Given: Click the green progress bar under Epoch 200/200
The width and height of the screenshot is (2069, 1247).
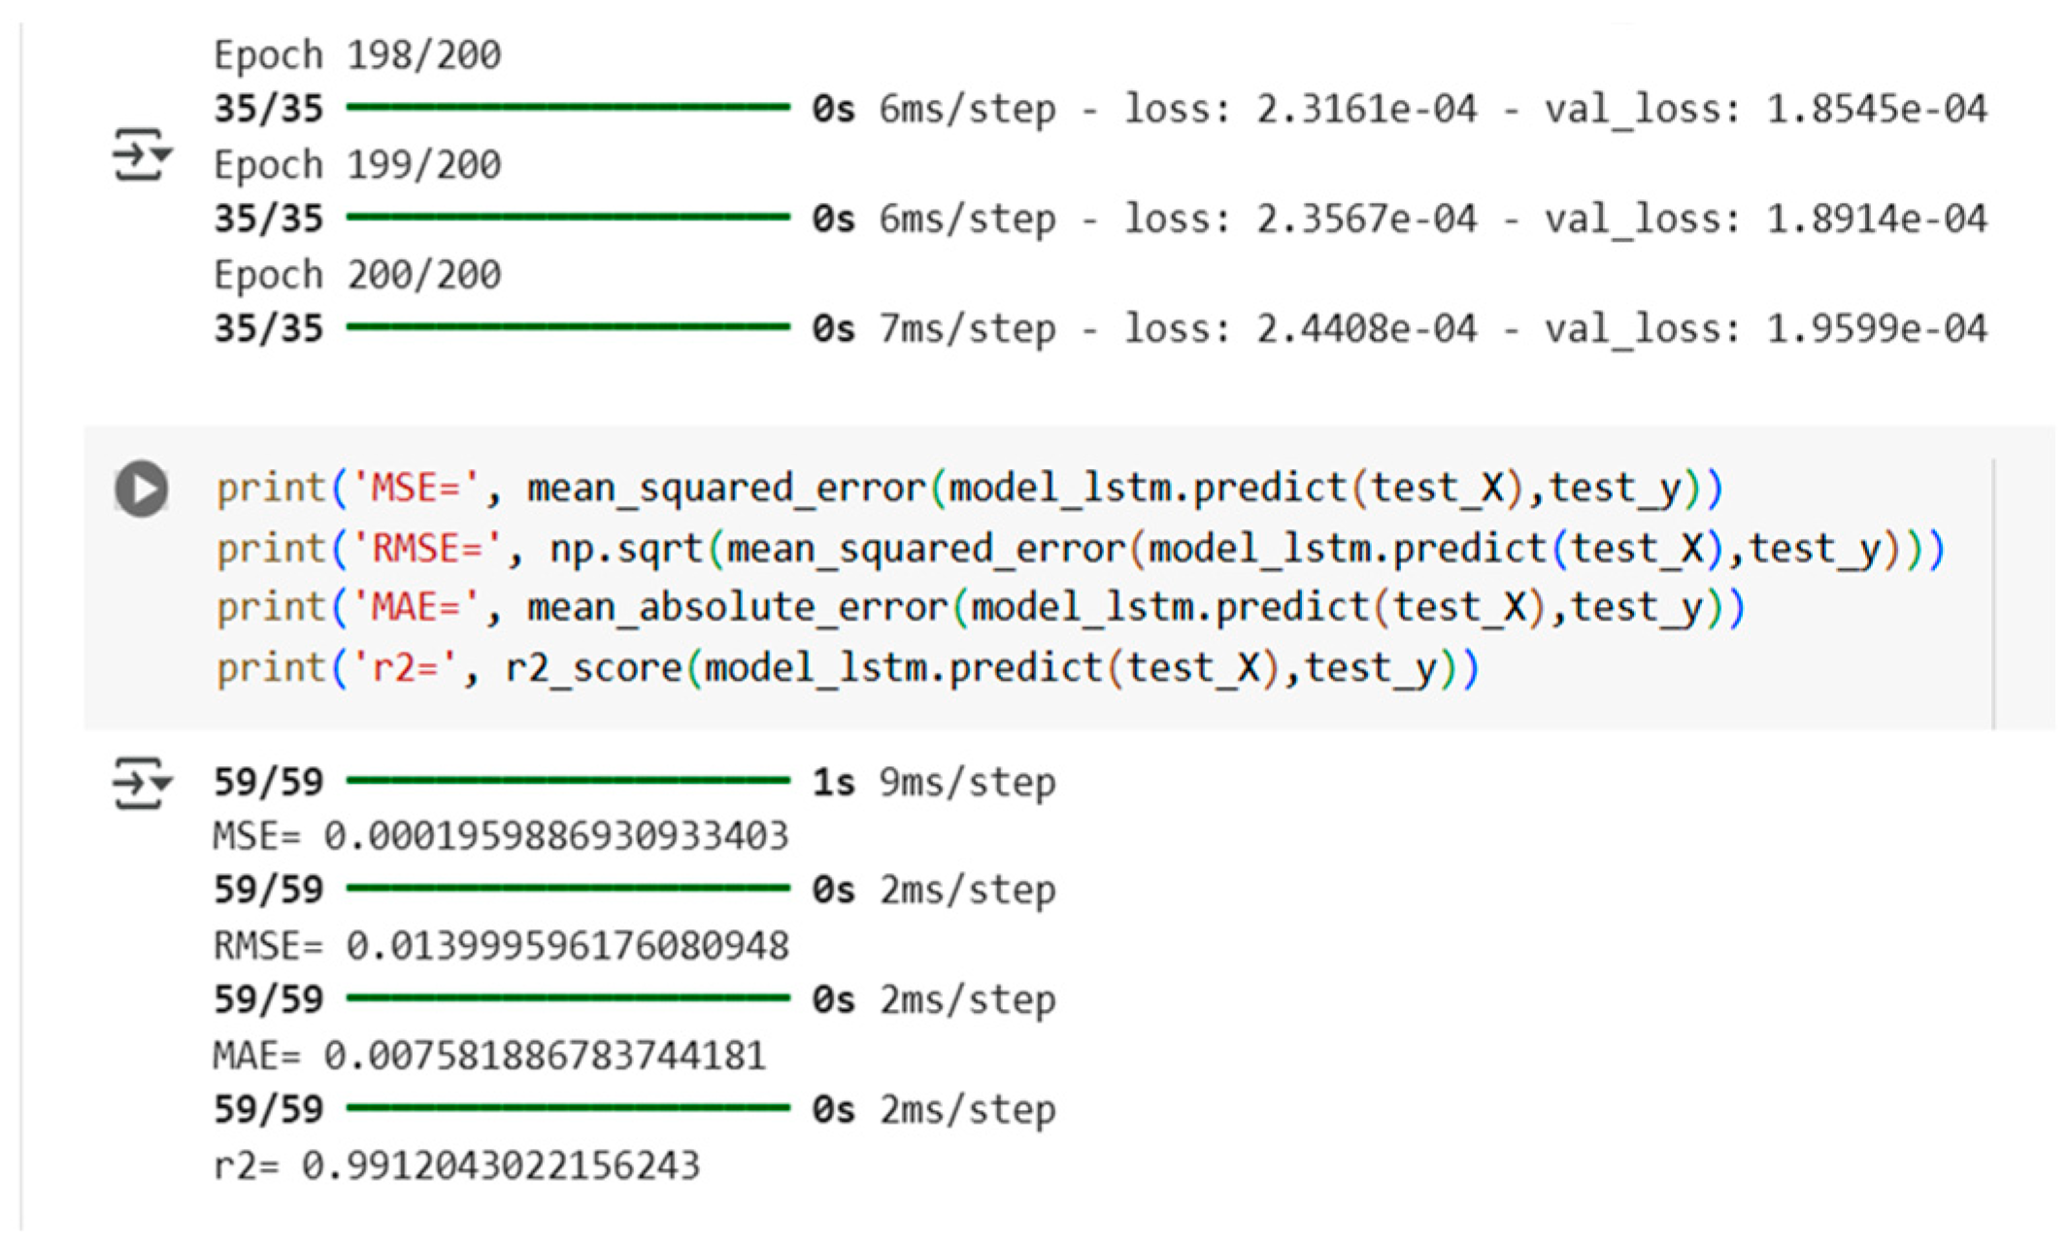Looking at the screenshot, I should click(568, 327).
